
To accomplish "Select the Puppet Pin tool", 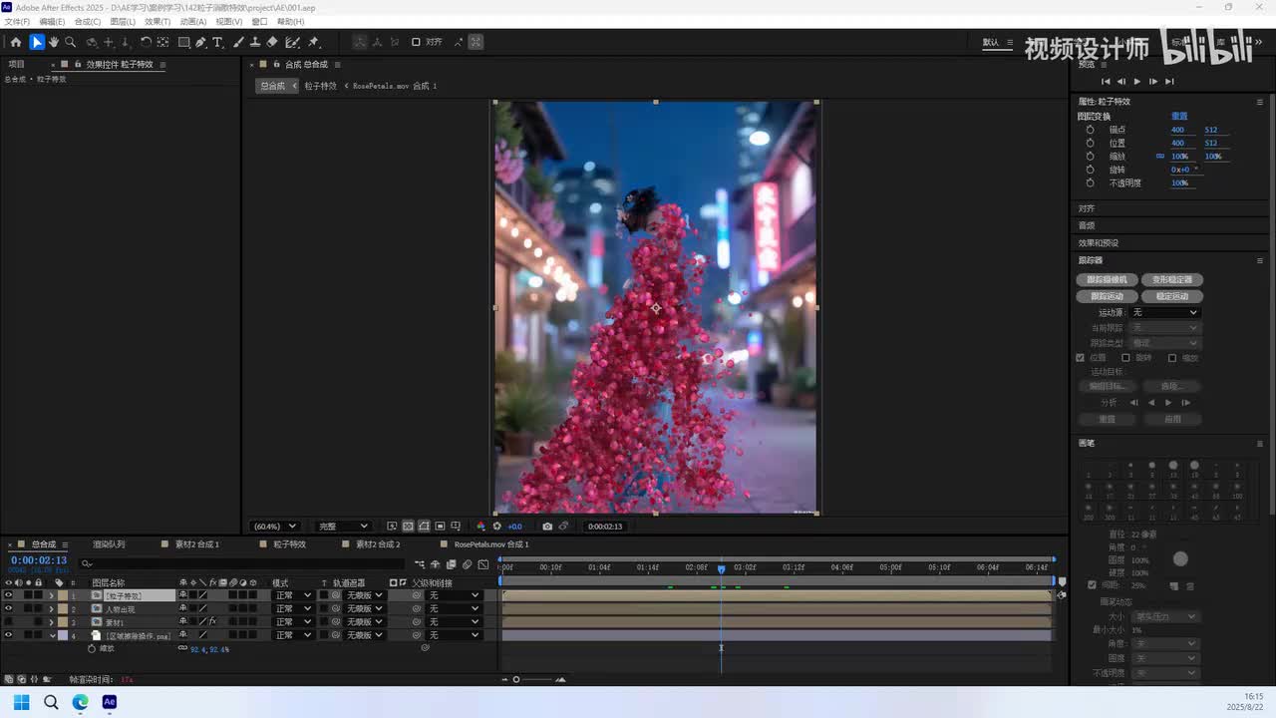I will tap(313, 42).
